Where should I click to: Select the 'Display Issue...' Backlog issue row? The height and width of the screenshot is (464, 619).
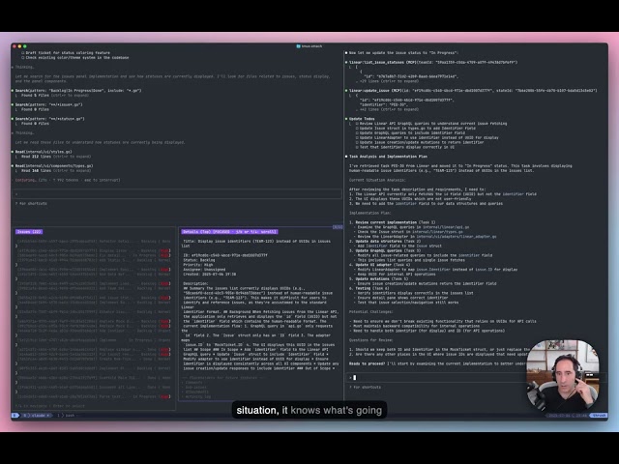tap(94, 250)
